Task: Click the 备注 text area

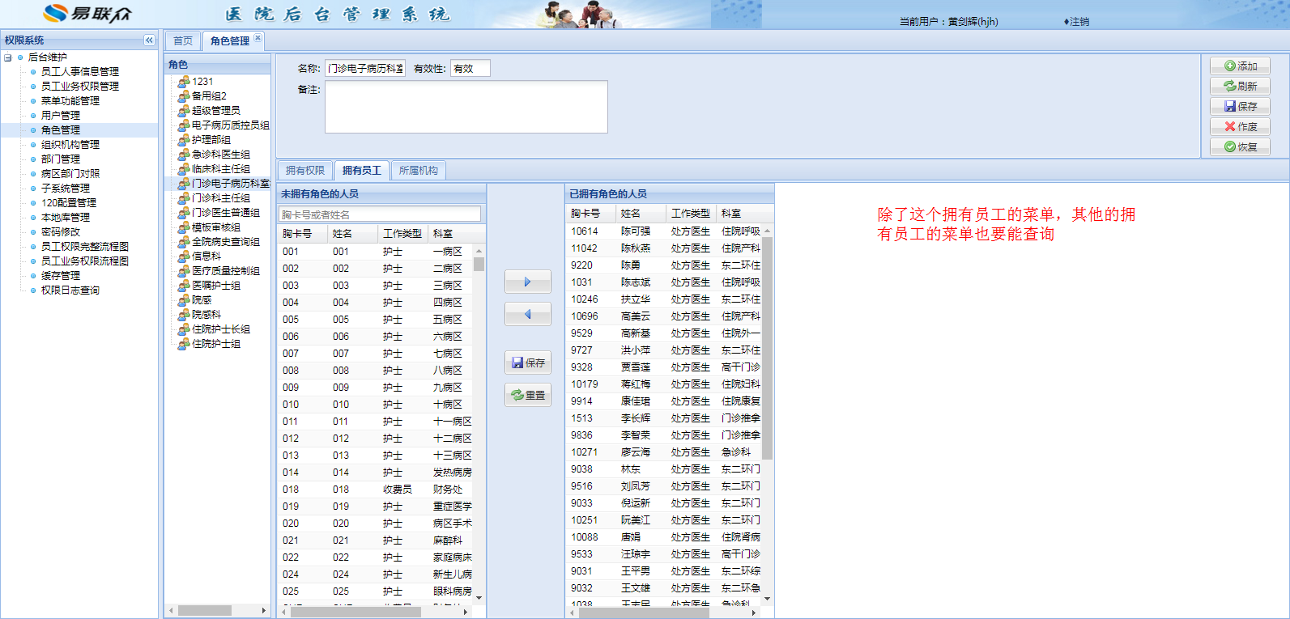Action: pos(466,107)
